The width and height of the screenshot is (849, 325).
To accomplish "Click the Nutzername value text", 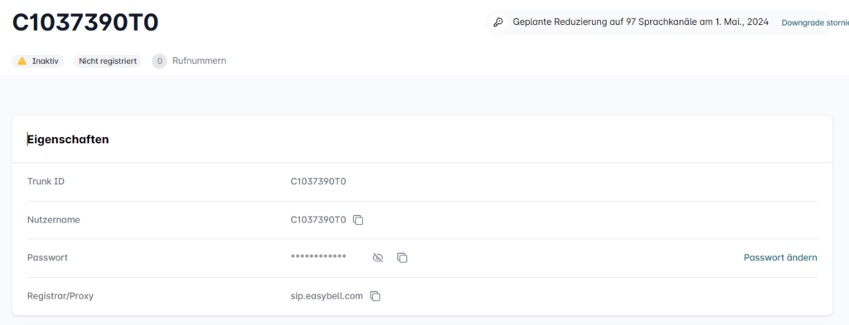I will point(318,220).
